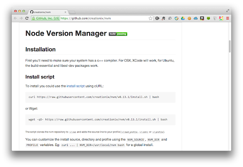Click the black H square extension icon

click(202, 18)
